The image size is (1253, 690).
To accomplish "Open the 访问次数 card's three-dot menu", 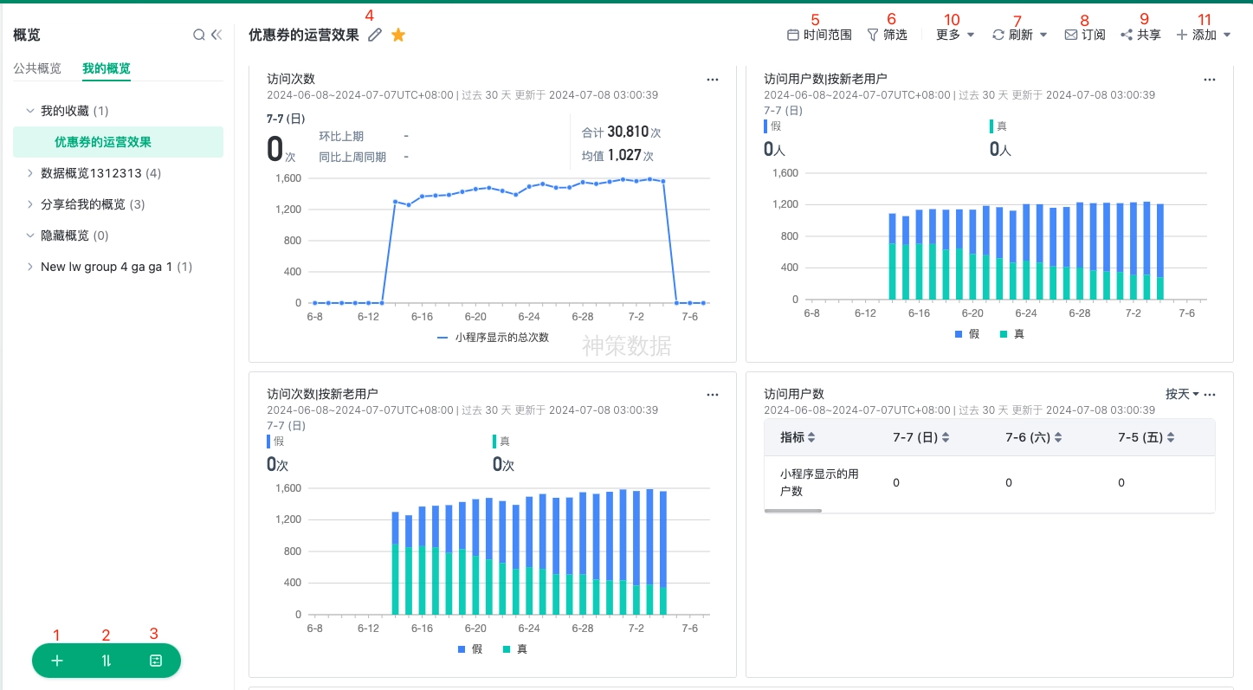I will click(713, 79).
